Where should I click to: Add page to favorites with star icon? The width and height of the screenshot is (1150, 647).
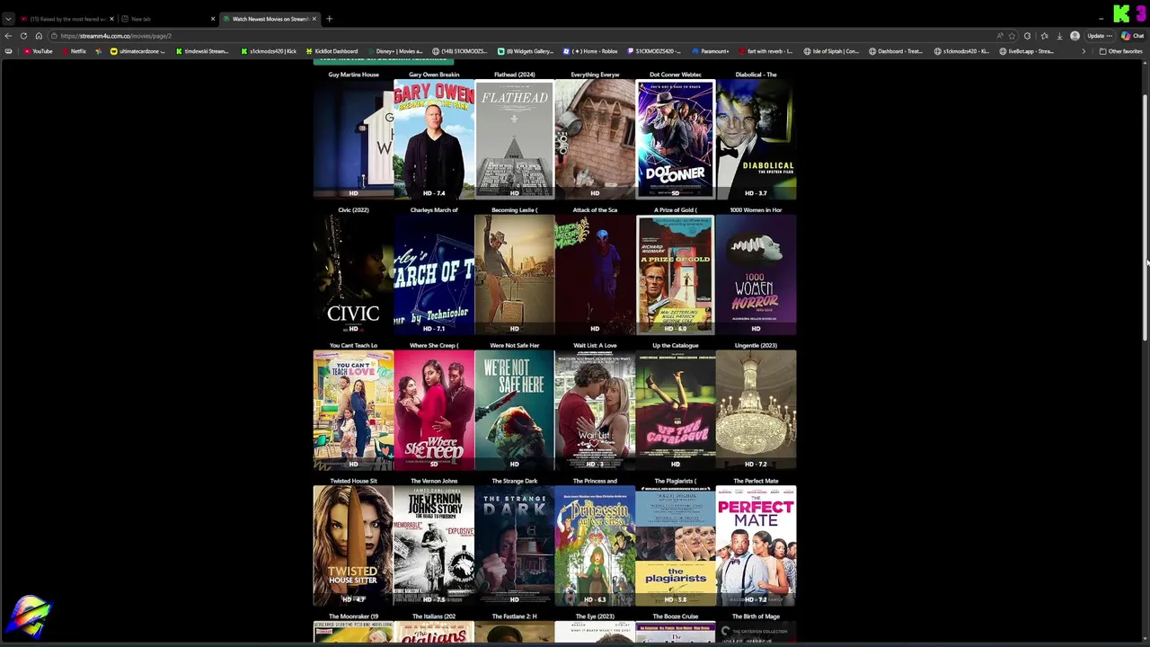pyautogui.click(x=1013, y=36)
